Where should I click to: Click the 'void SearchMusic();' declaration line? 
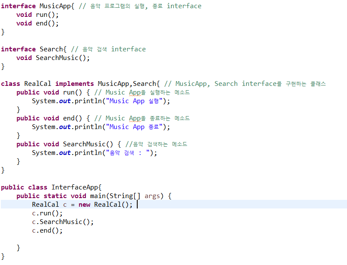(x=53, y=58)
